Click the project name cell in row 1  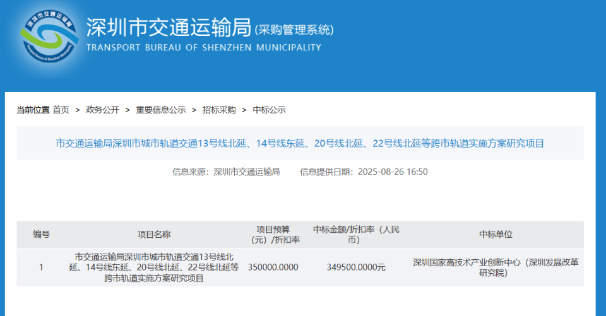pos(154,267)
